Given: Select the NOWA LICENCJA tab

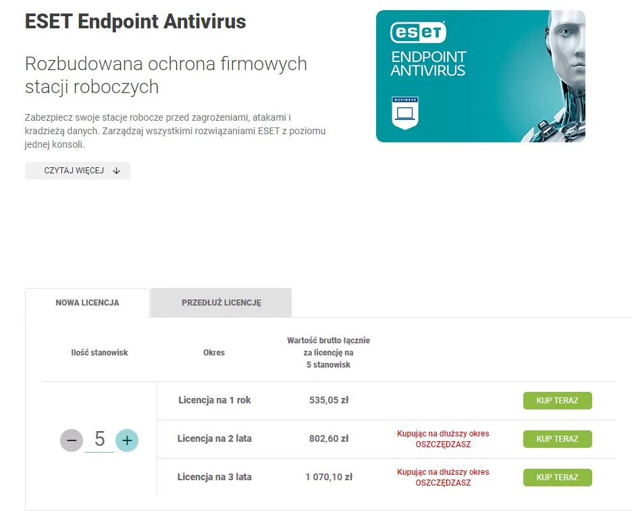Looking at the screenshot, I should click(x=87, y=303).
